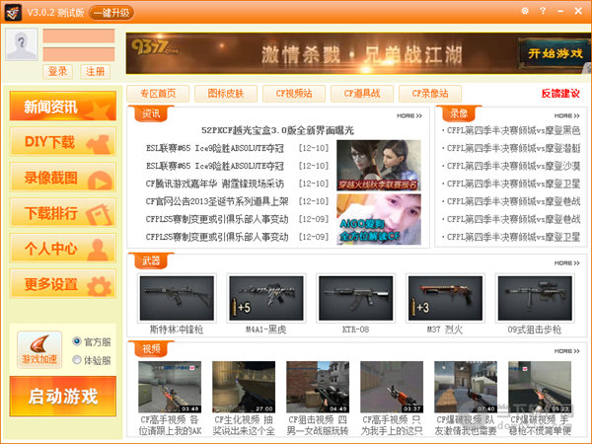592x444 pixels.
Task: Switch to the 图标皮肤 tab
Action: pyautogui.click(x=226, y=94)
